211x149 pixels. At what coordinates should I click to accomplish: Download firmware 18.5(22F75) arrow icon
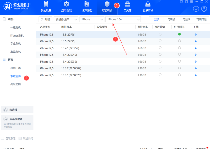pos(196,41)
